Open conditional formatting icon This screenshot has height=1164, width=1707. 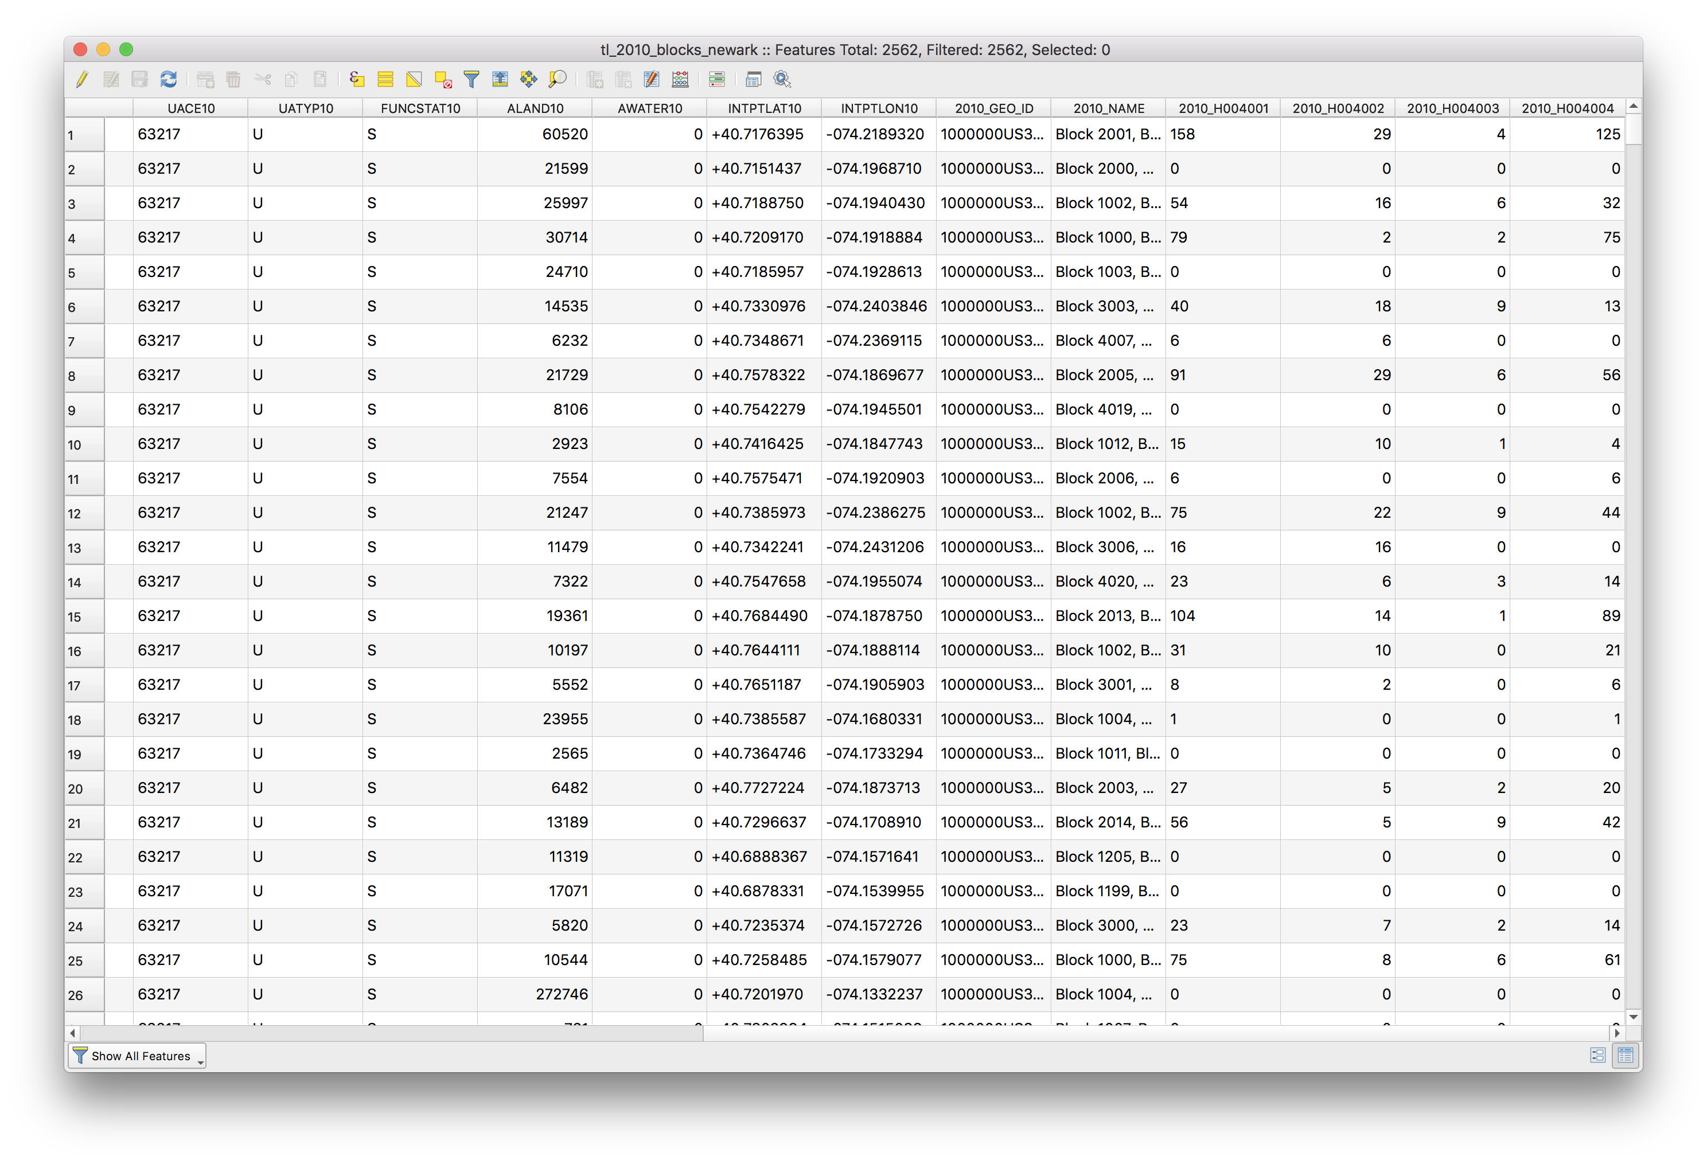(717, 79)
